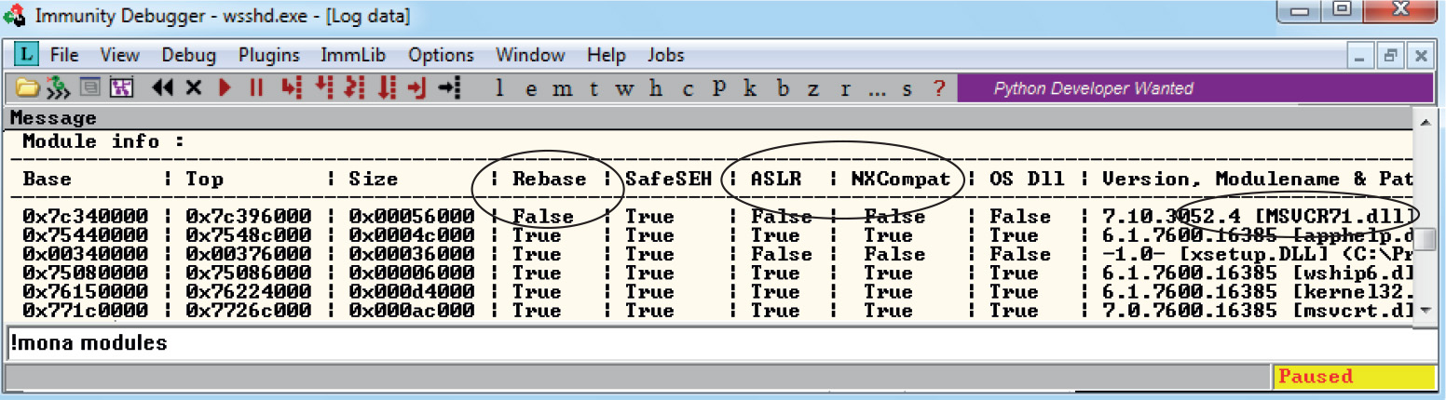Click the Message column header
Image resolution: width=1446 pixels, height=400 pixels.
(53, 118)
